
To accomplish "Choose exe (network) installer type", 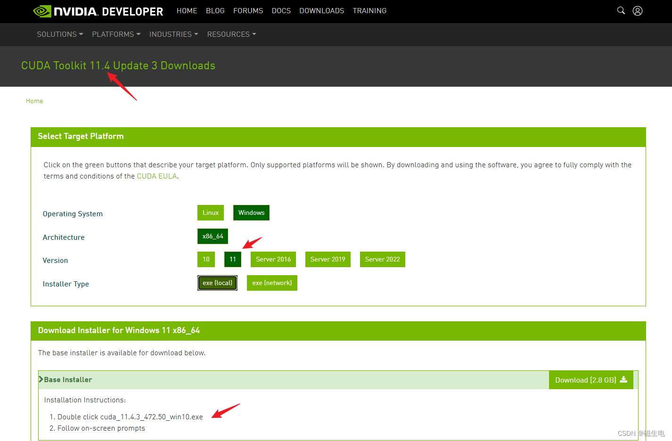I will click(x=272, y=283).
